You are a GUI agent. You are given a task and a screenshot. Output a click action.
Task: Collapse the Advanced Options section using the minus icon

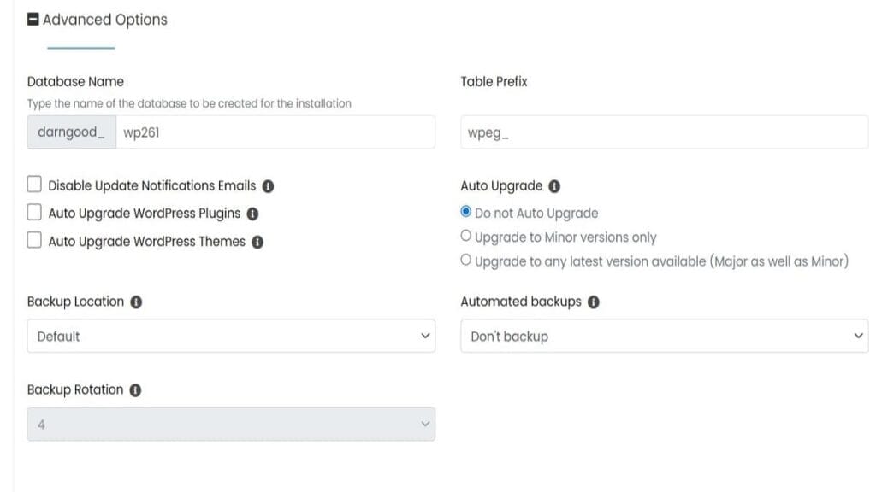32,17
